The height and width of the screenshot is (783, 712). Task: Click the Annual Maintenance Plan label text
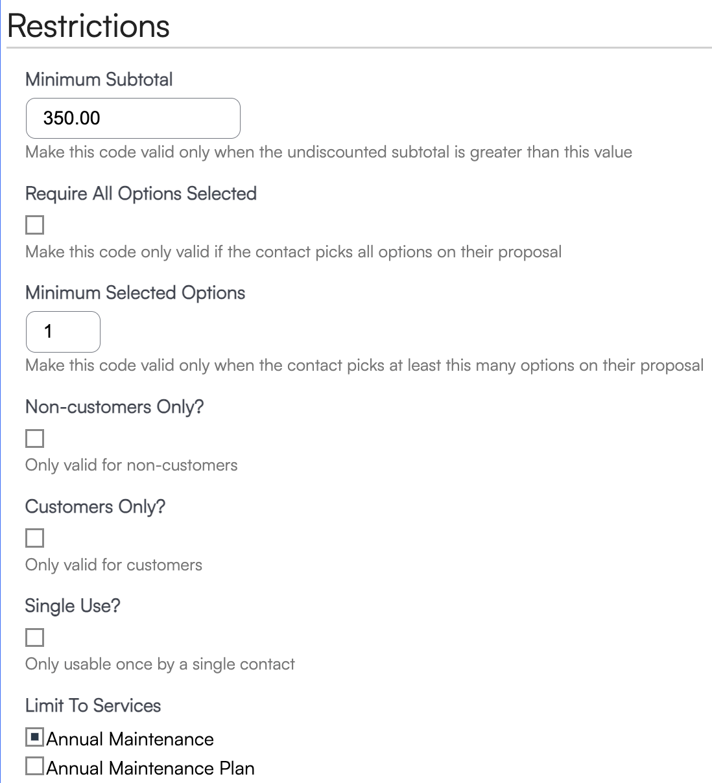point(150,768)
